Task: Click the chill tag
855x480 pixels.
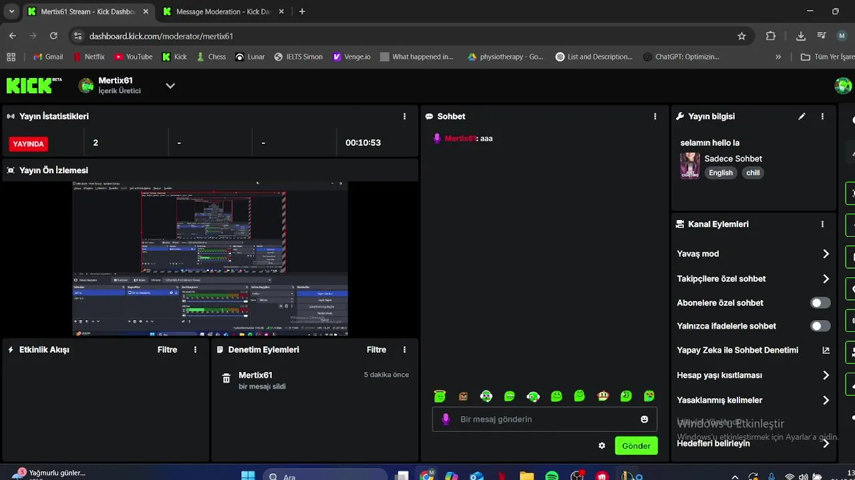Action: (753, 173)
